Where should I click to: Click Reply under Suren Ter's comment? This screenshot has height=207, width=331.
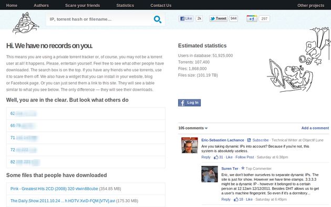tap(226, 199)
